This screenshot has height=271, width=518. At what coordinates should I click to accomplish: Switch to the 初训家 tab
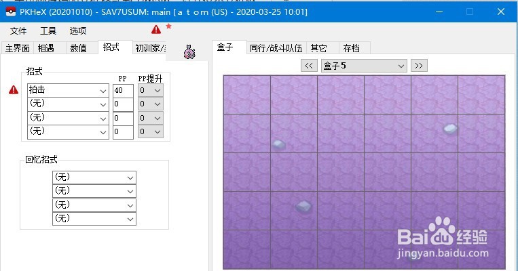[x=149, y=48]
